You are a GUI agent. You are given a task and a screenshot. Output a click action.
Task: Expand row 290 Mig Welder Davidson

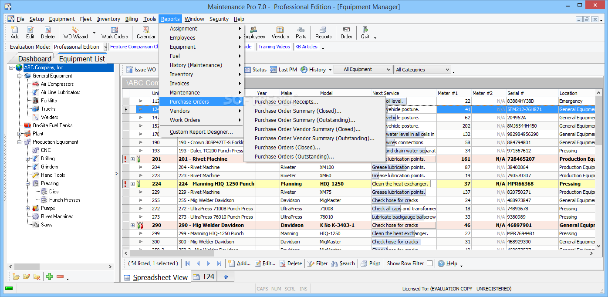click(133, 225)
